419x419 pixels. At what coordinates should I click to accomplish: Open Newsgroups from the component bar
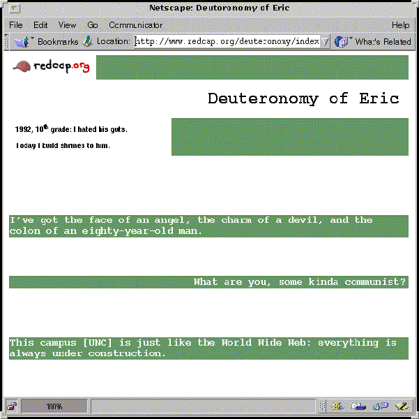tap(380, 406)
